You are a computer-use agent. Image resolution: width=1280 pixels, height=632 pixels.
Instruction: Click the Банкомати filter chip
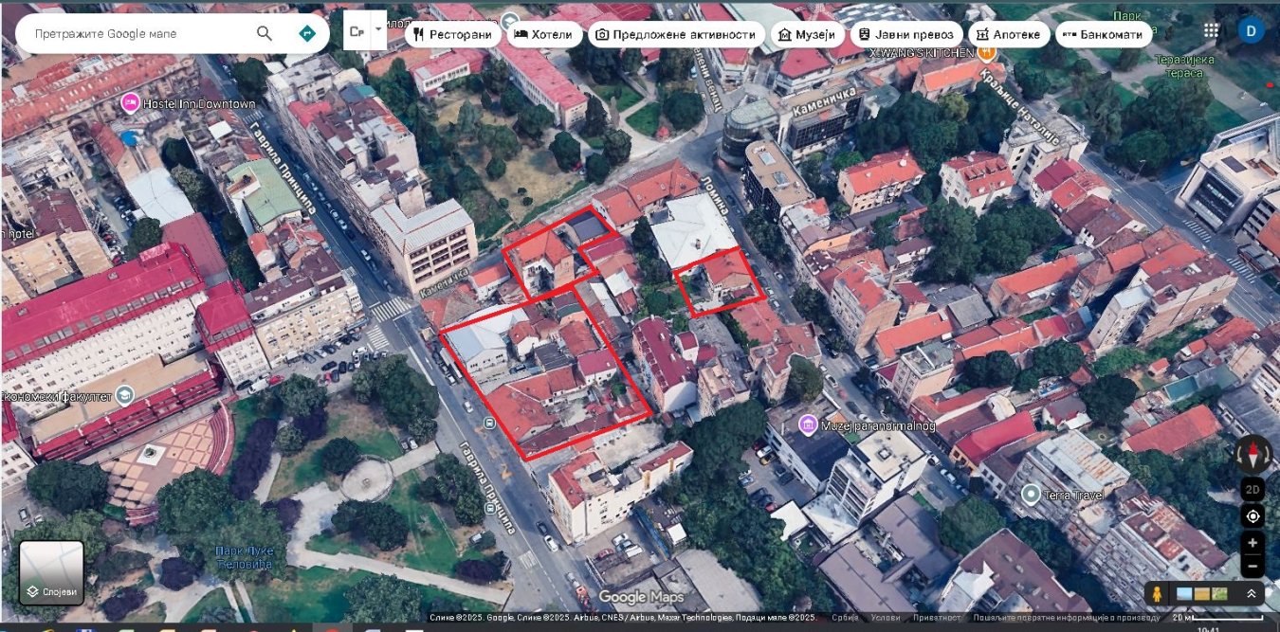(1104, 35)
